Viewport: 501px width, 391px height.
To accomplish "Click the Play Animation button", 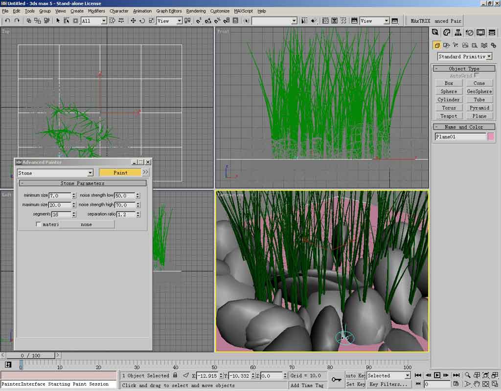I will click(x=437, y=375).
